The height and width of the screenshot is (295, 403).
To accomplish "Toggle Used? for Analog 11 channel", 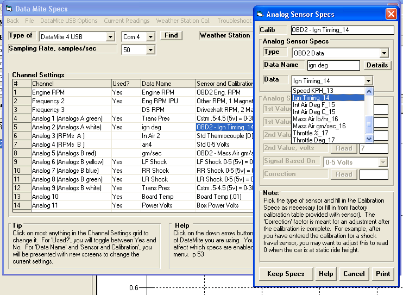I will [126, 205].
